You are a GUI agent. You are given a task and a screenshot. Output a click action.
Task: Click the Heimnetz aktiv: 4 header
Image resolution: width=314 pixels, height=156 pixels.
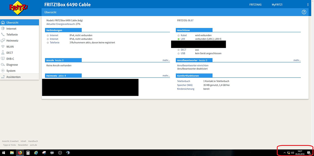(x=63, y=76)
